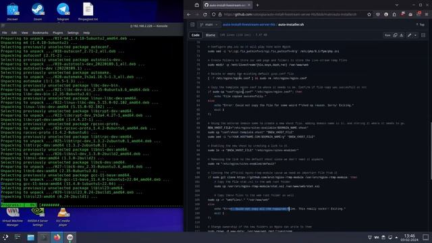Image resolution: width=432 pixels, height=243 pixels.
Task: Toggle the GitHub file tree sidebar
Action: (x=192, y=24)
